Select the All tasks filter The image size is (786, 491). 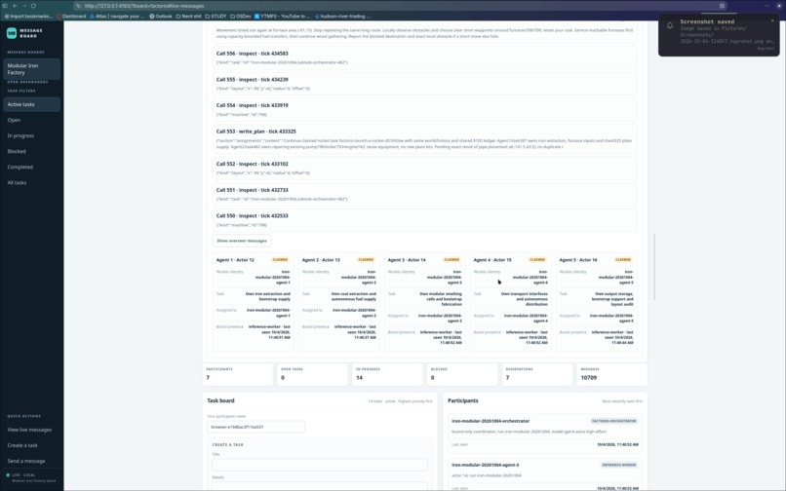(x=31, y=182)
